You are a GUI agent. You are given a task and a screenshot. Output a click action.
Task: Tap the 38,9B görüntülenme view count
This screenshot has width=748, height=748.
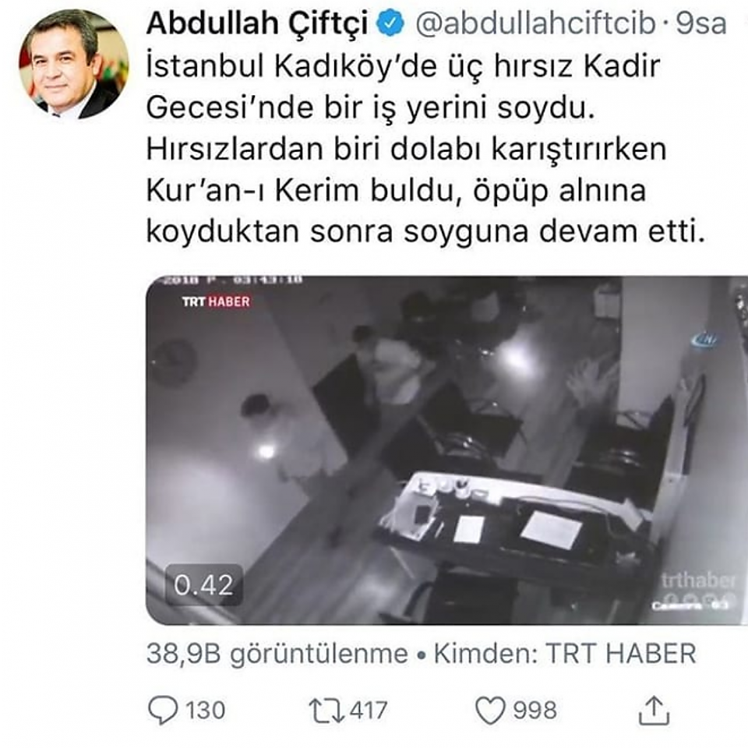(277, 654)
